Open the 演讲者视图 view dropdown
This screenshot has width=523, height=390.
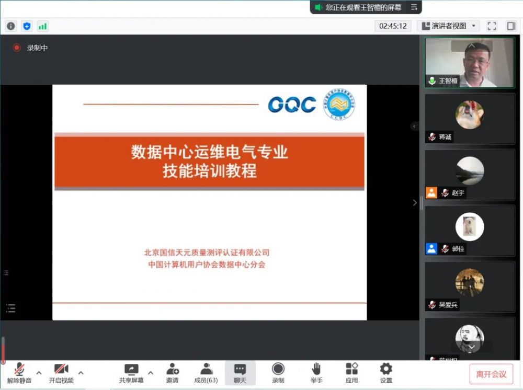click(449, 26)
